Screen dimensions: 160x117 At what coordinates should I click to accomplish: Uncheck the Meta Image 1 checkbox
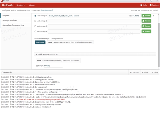pos(35,16)
